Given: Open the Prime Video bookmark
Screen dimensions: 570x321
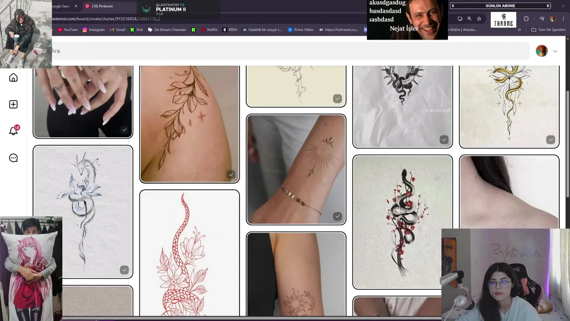Looking at the screenshot, I should coord(301,30).
